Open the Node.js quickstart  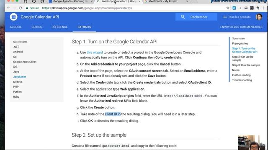coord(18,82)
